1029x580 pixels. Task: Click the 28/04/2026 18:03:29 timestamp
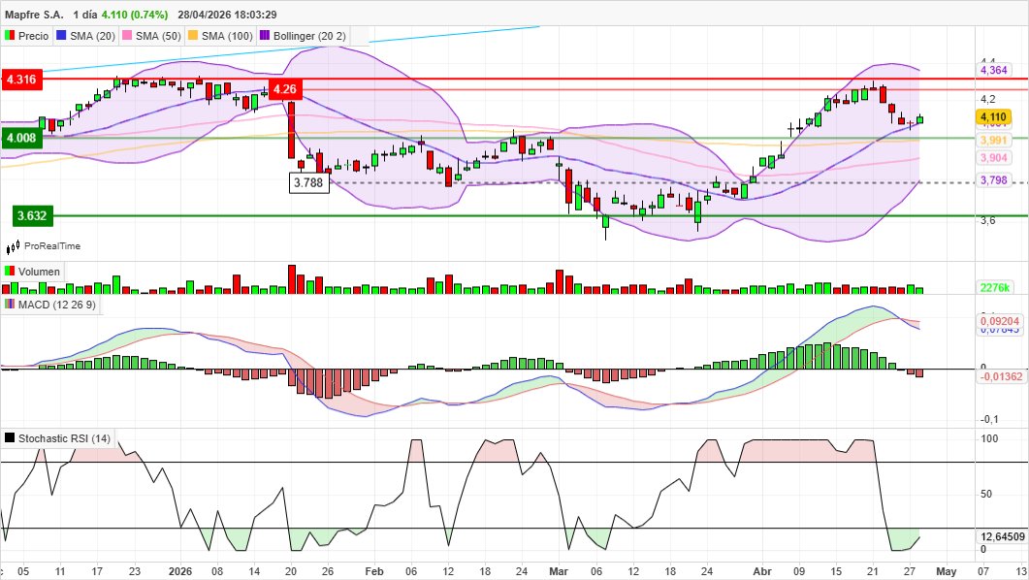click(227, 15)
